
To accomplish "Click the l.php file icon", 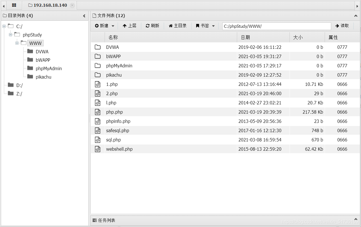I will (x=98, y=103).
